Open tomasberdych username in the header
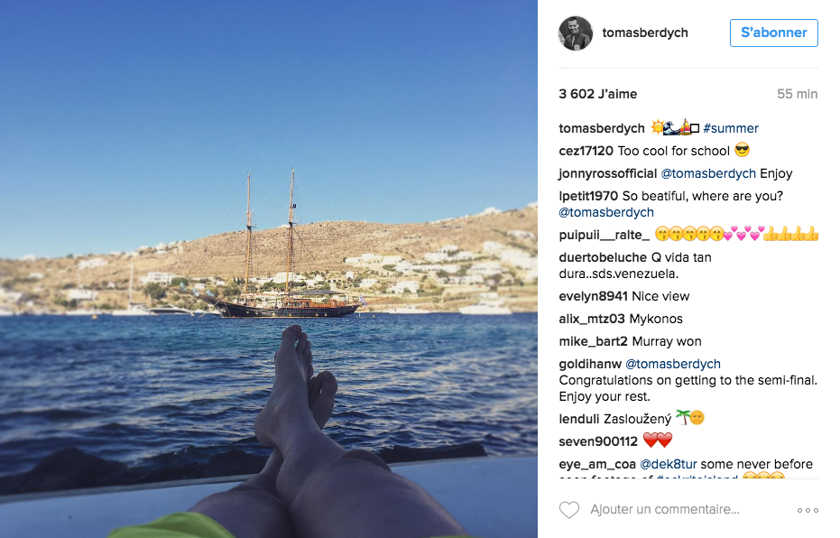840x538 pixels. pyautogui.click(x=645, y=32)
